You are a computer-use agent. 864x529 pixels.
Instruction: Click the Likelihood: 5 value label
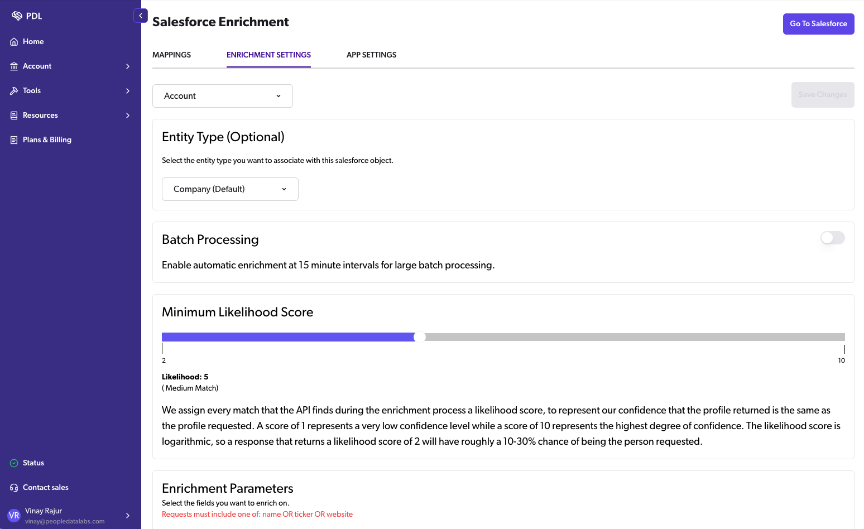(185, 377)
